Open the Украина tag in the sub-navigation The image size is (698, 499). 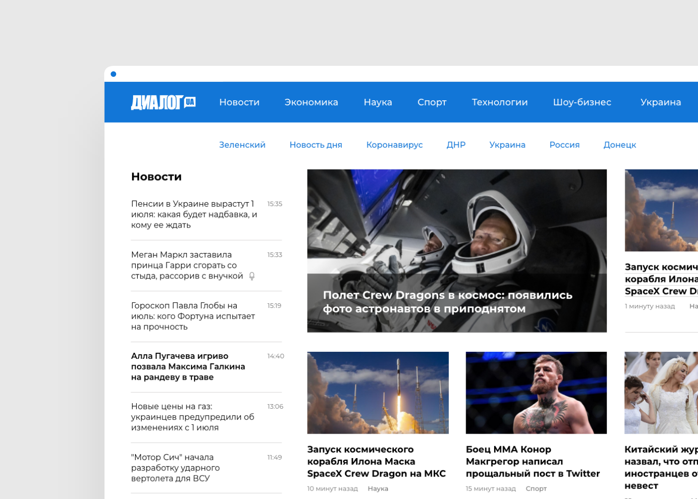[507, 145]
